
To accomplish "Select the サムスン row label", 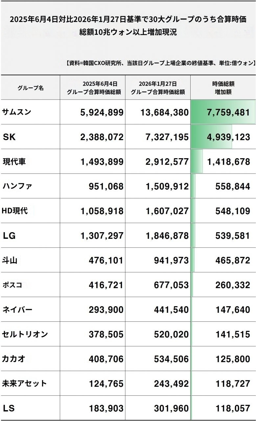I will coord(17,112).
